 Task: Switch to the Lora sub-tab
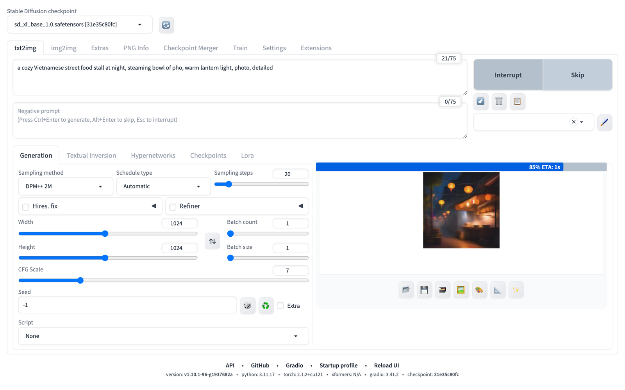coord(247,155)
